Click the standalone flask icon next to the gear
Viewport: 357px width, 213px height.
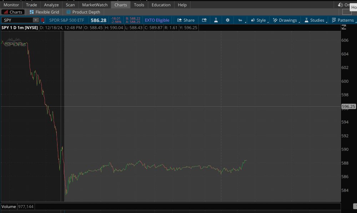pyautogui.click(x=216, y=20)
